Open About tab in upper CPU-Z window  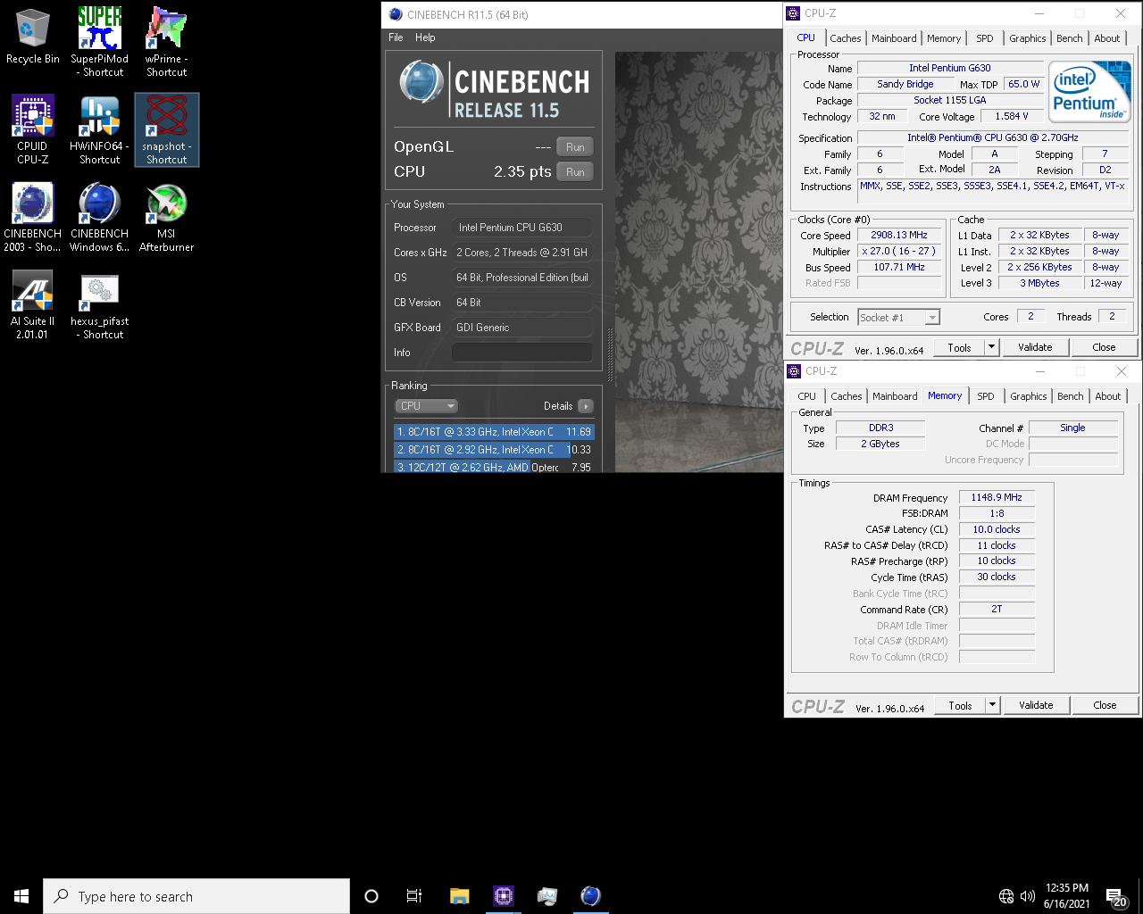(x=1107, y=38)
